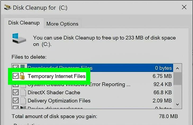Click the file list scrollbar thumb
193x125 pixels.
pyautogui.click(x=177, y=79)
